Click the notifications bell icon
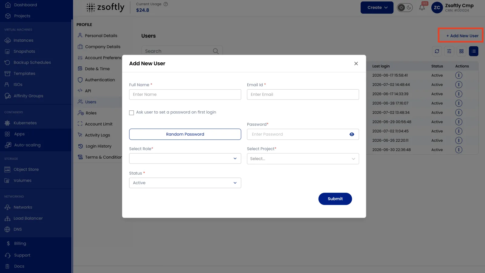 point(422,8)
